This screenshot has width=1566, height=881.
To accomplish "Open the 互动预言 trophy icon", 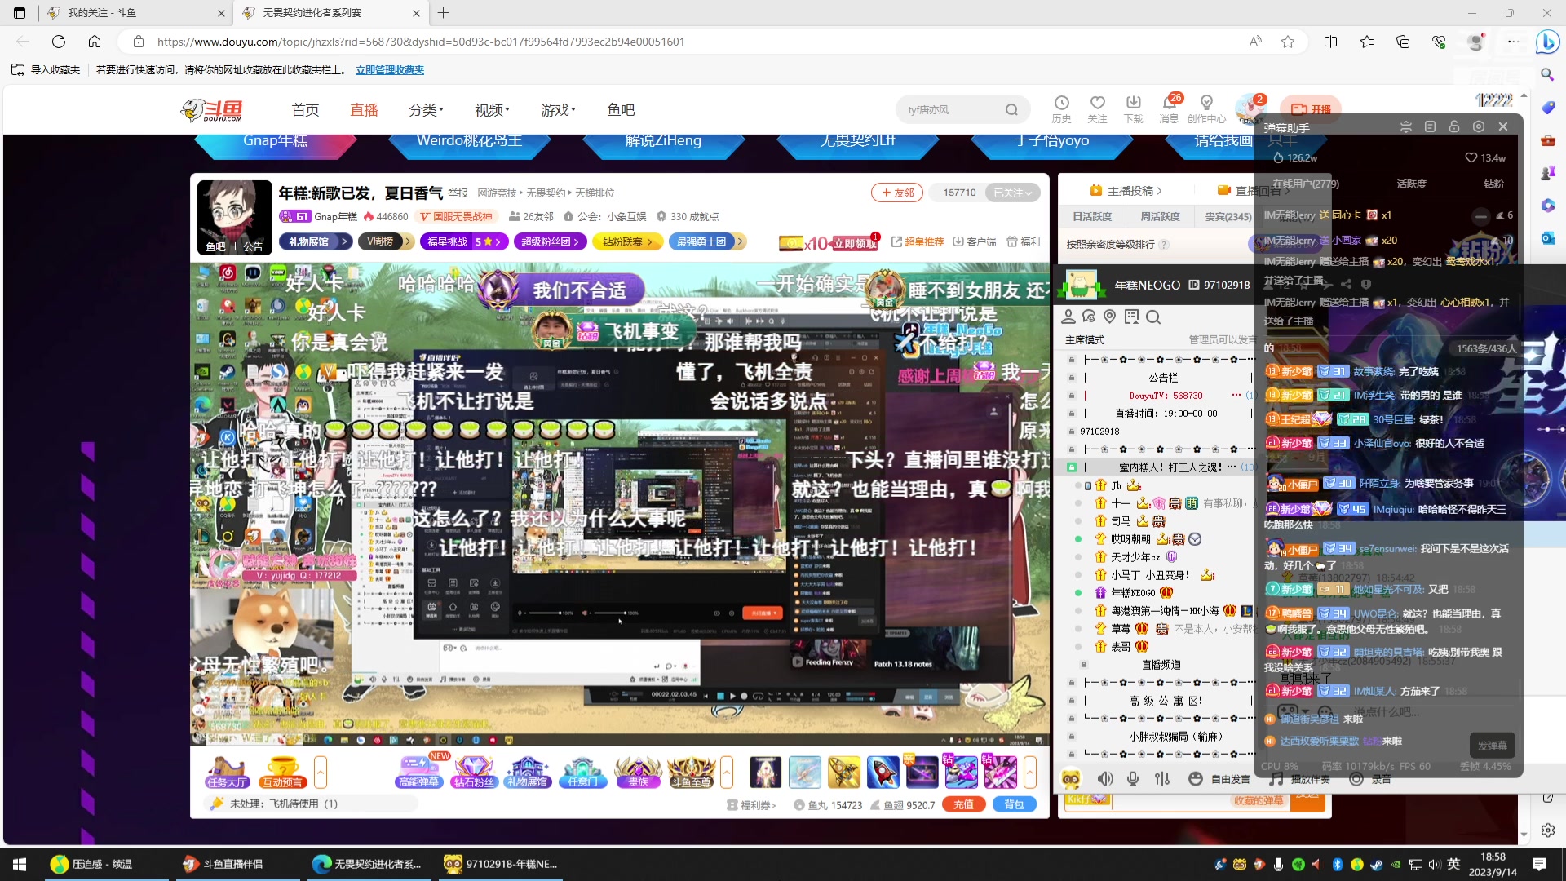I will coord(282,772).
